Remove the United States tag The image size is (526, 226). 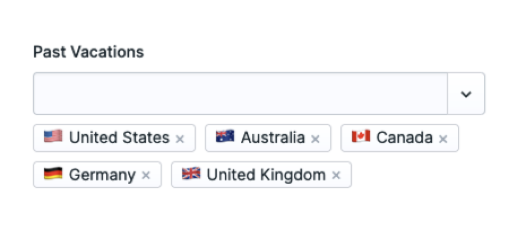(x=180, y=139)
